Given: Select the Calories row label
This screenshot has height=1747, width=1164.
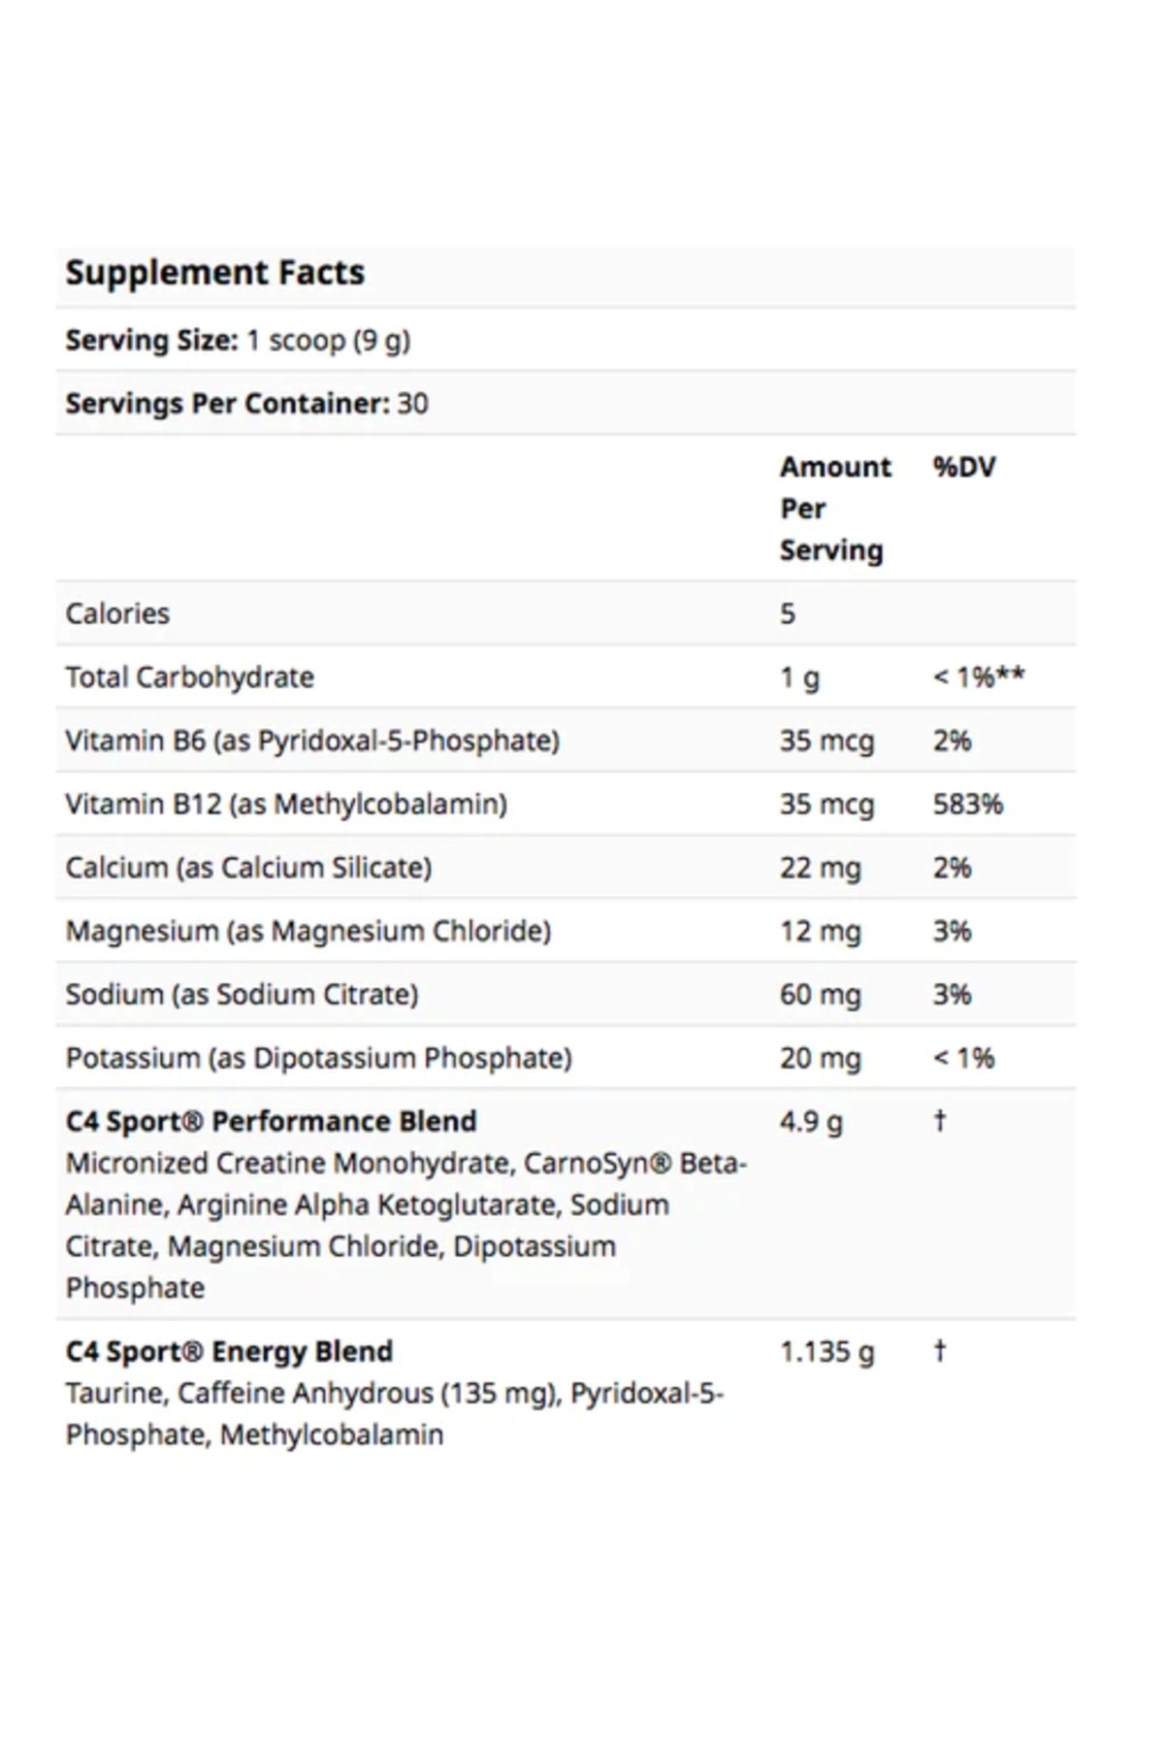Looking at the screenshot, I should (117, 613).
